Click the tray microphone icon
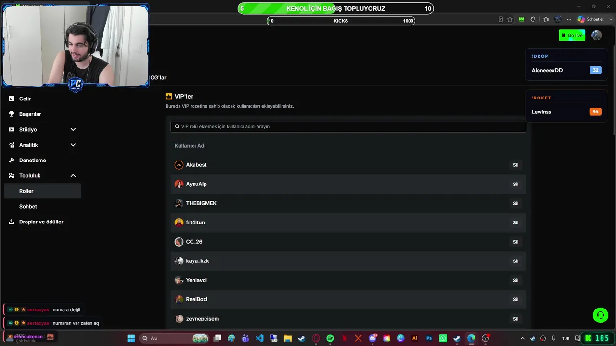 [x=553, y=338]
